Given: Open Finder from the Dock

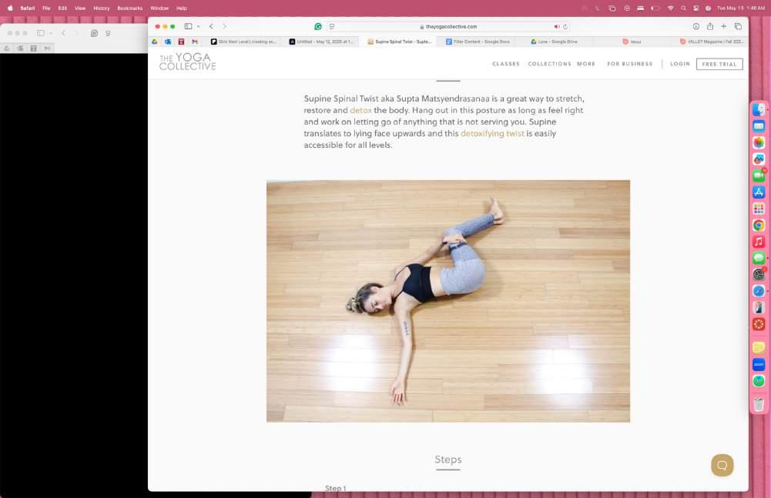Looking at the screenshot, I should (x=759, y=109).
